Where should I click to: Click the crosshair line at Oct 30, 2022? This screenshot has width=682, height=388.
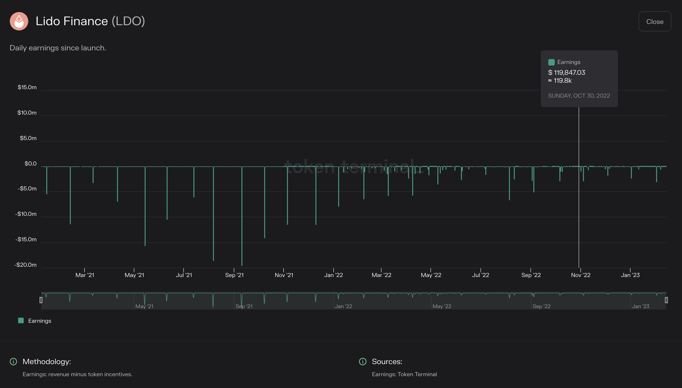pyautogui.click(x=579, y=187)
